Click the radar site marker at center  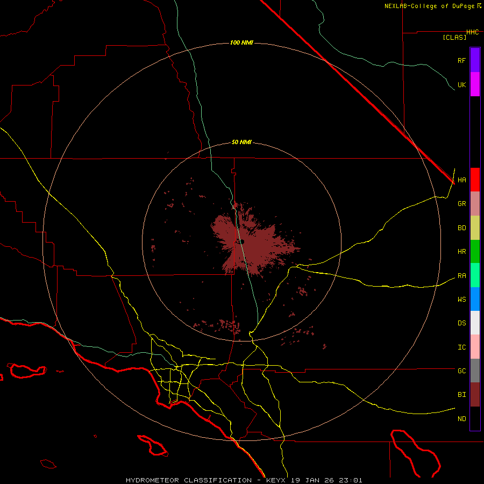tap(242, 242)
